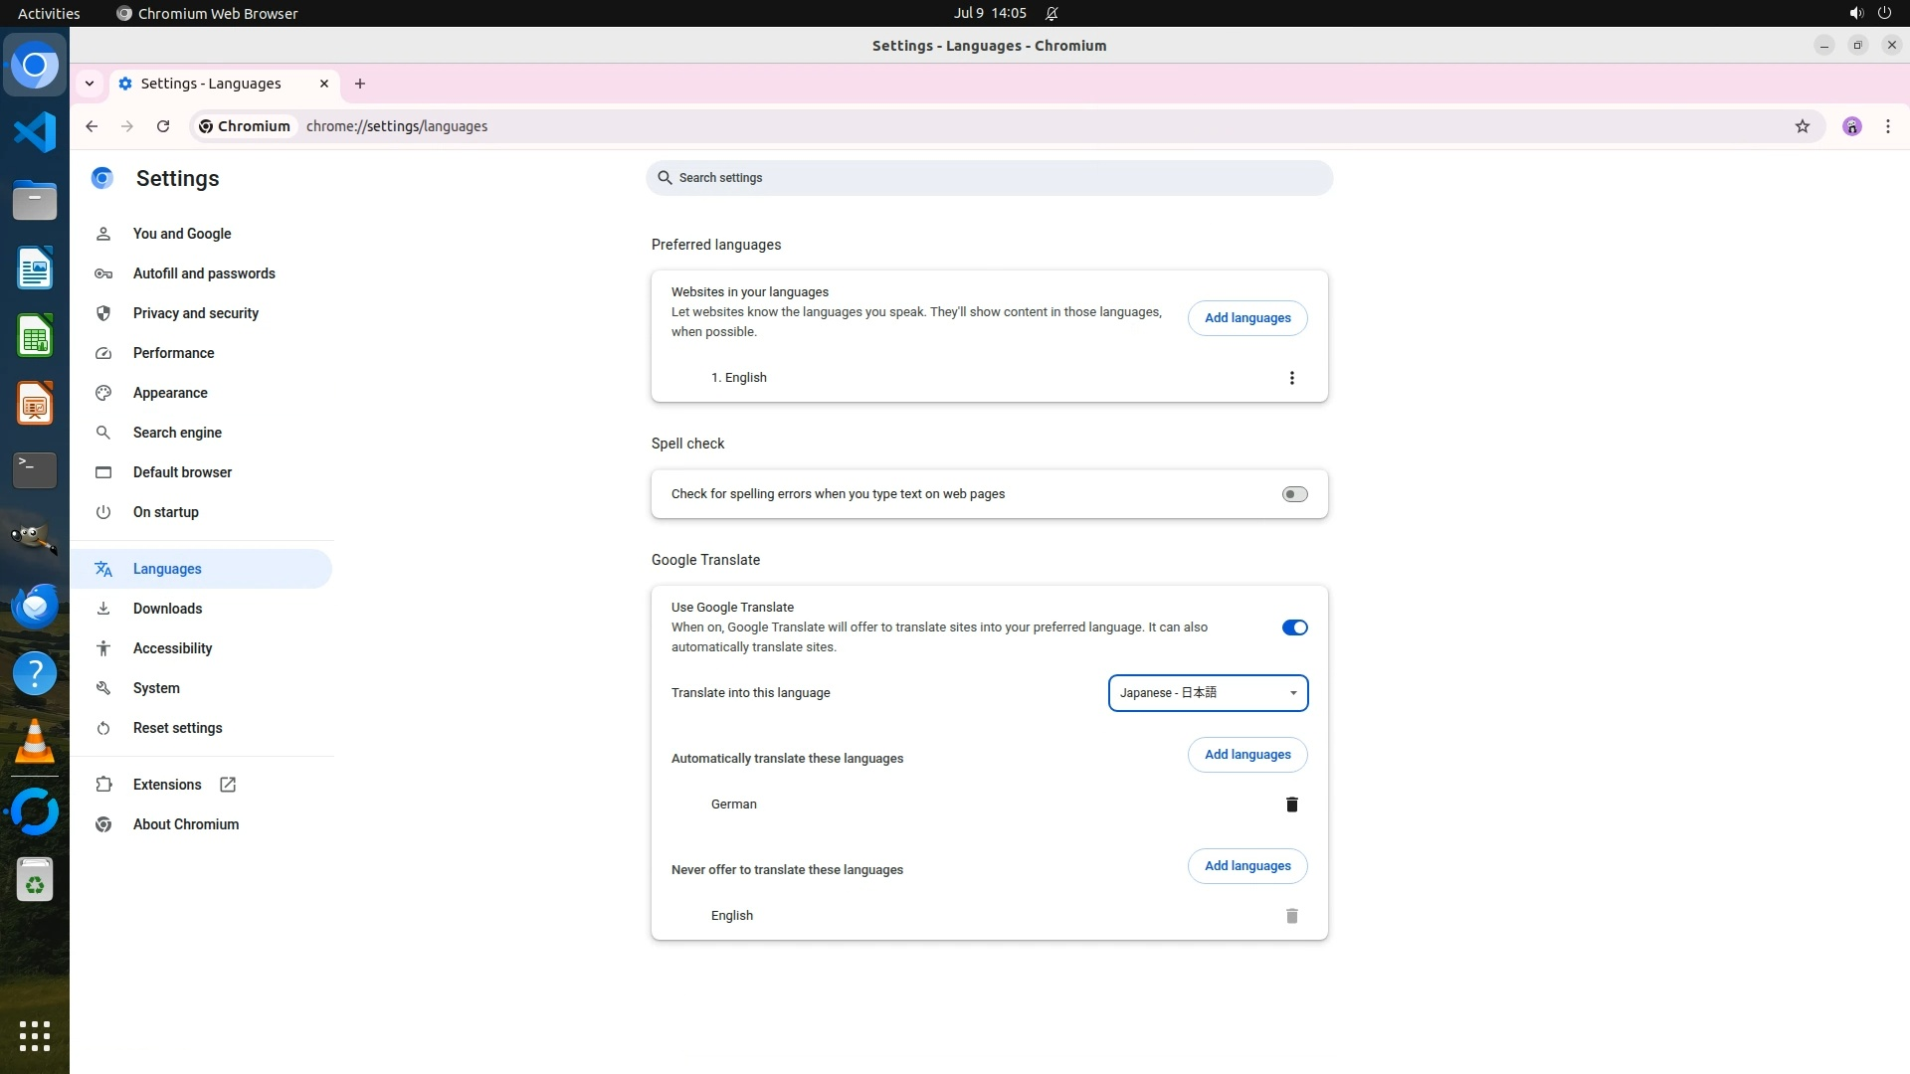1910x1074 pixels.
Task: Add languages to never translate list
Action: point(1246,866)
